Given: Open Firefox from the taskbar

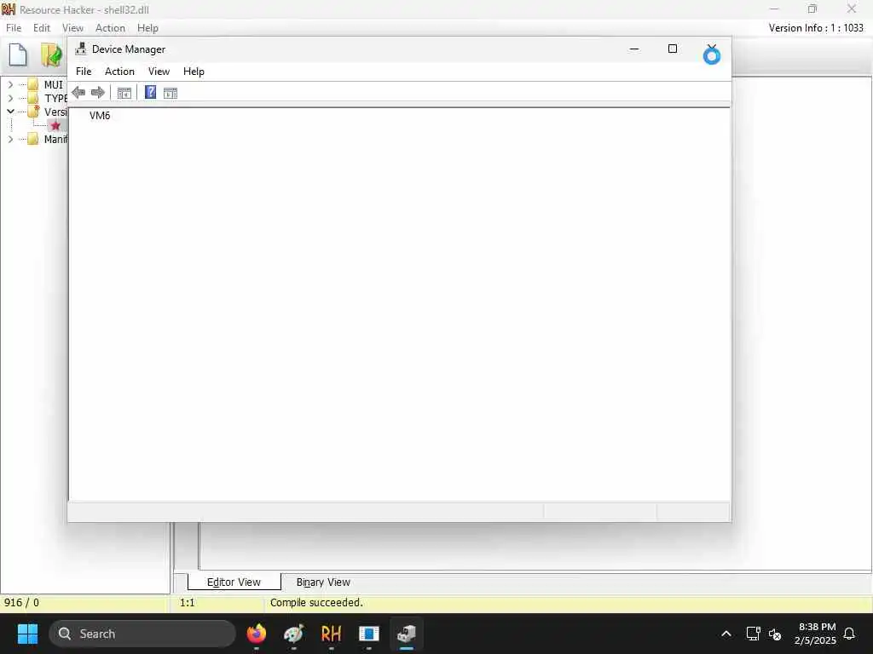Looking at the screenshot, I should [x=257, y=634].
